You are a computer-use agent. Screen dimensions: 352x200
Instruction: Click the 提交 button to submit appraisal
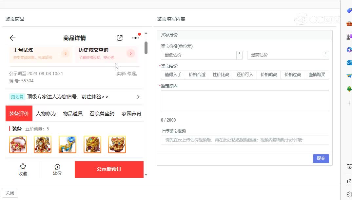coord(321,158)
